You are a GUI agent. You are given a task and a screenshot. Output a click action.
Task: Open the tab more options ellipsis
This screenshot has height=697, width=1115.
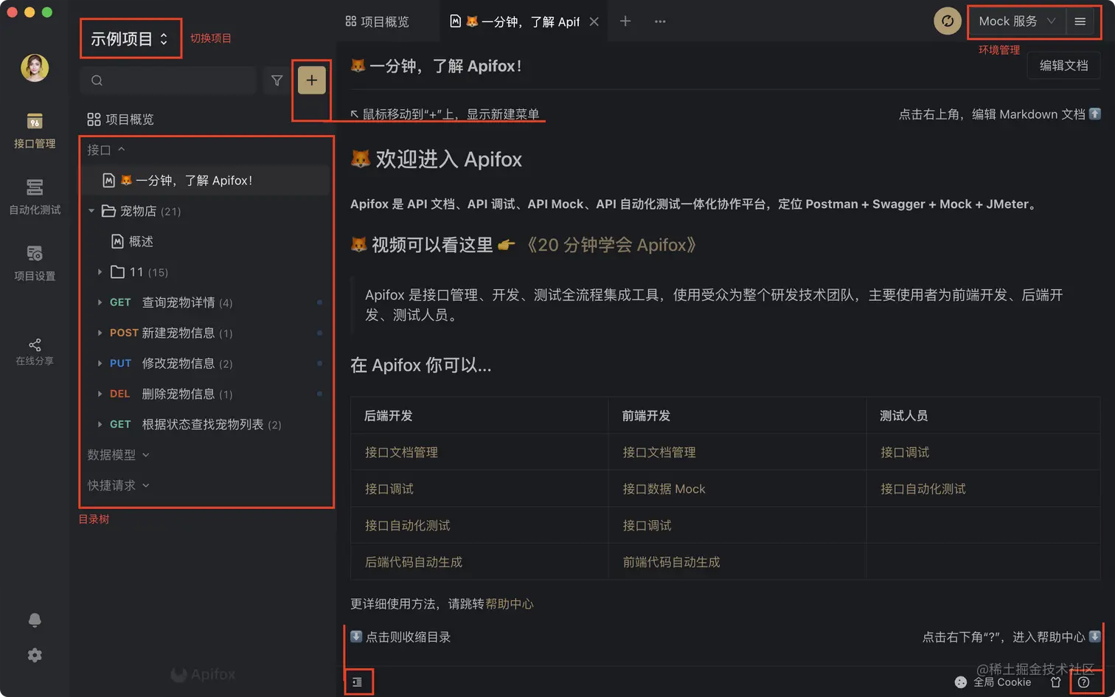tap(660, 21)
